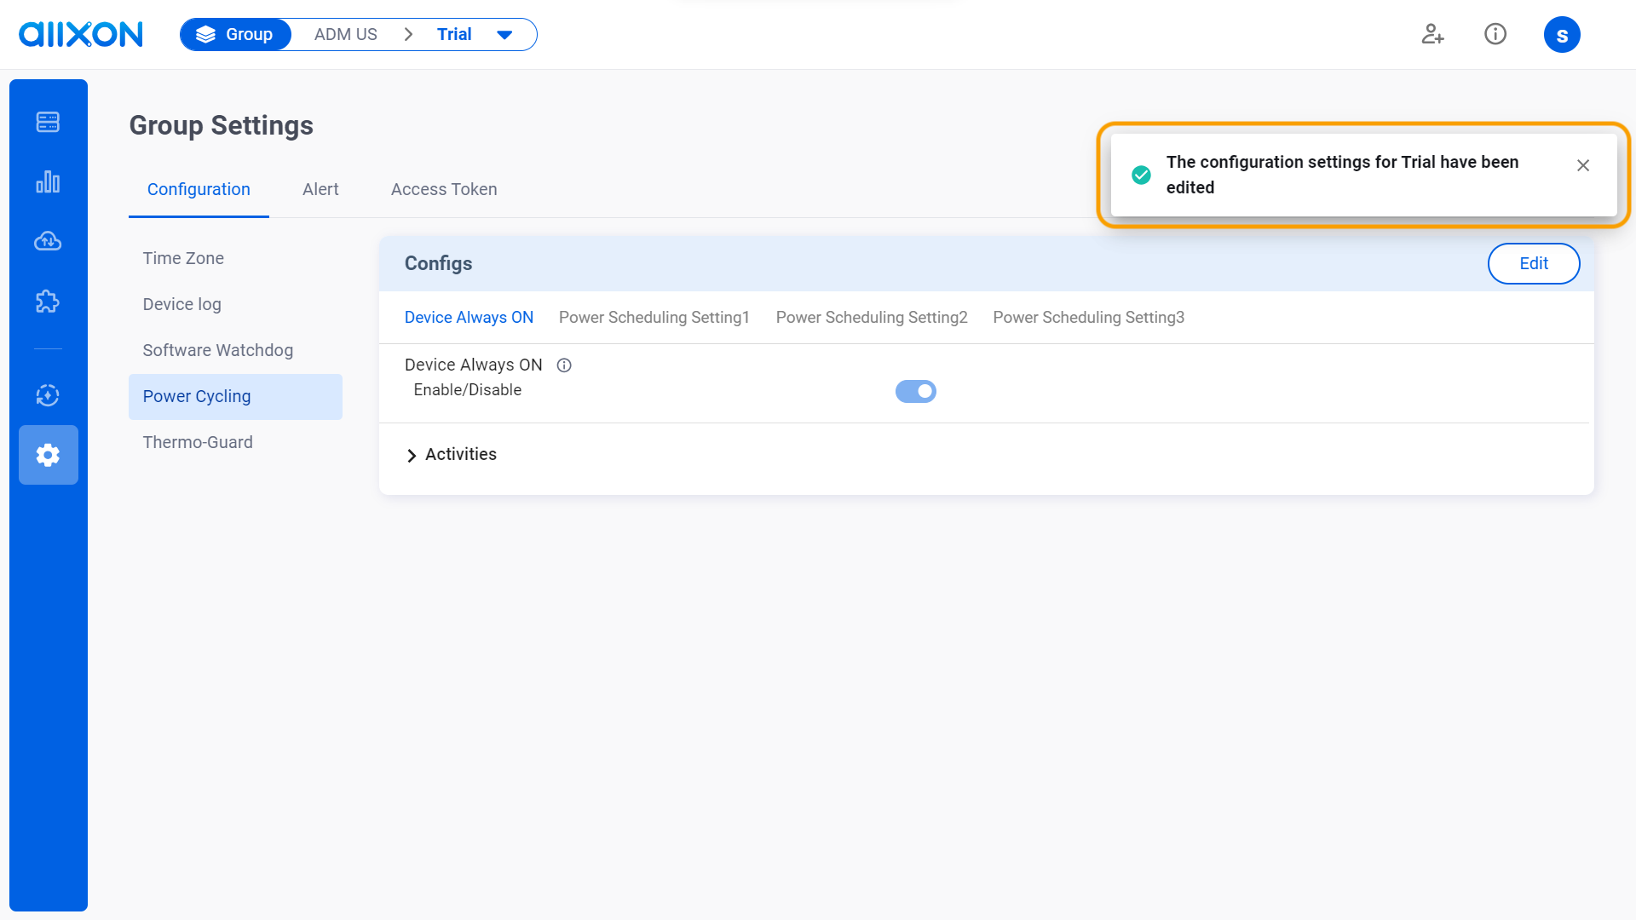1636x920 pixels.
Task: Open the info icon near profile avatar
Action: (1495, 34)
